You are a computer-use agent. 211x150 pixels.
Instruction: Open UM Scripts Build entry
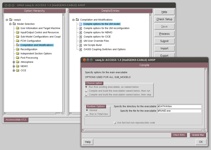(93, 45)
